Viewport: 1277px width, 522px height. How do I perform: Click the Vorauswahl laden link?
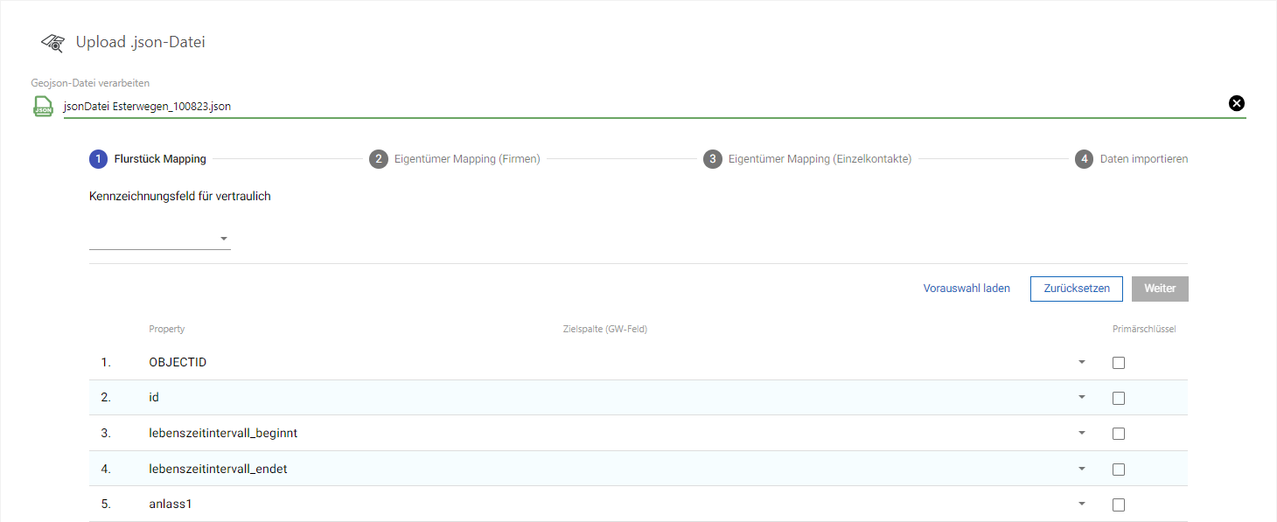pyautogui.click(x=966, y=289)
